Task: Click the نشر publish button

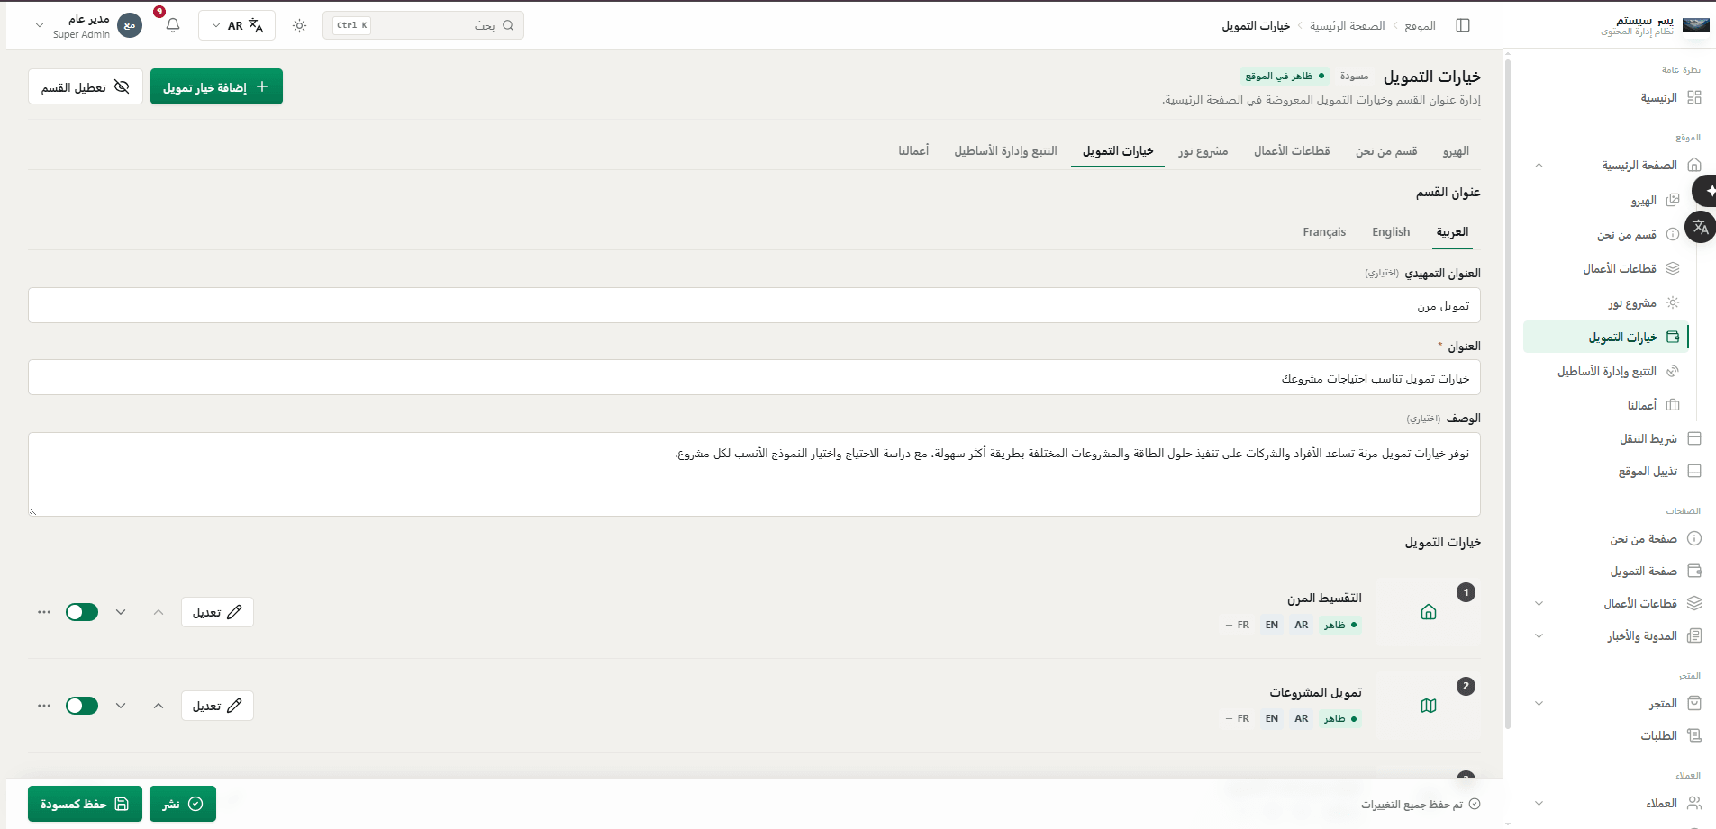Action: (x=183, y=804)
